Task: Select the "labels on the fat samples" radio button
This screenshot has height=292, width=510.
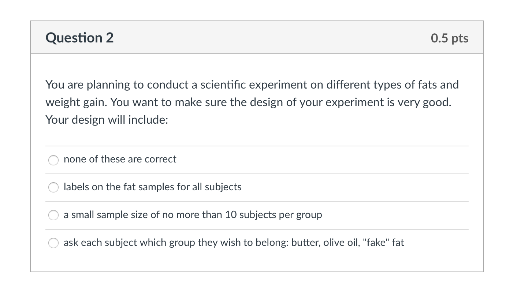Action: 53,188
